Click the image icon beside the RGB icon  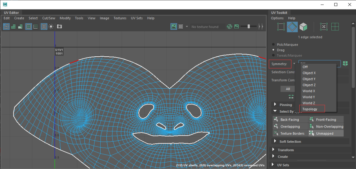[236, 27]
